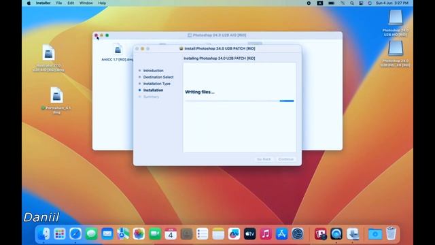Open Contacts from the dock
Viewport: 435px width, 245px height.
pos(186,233)
